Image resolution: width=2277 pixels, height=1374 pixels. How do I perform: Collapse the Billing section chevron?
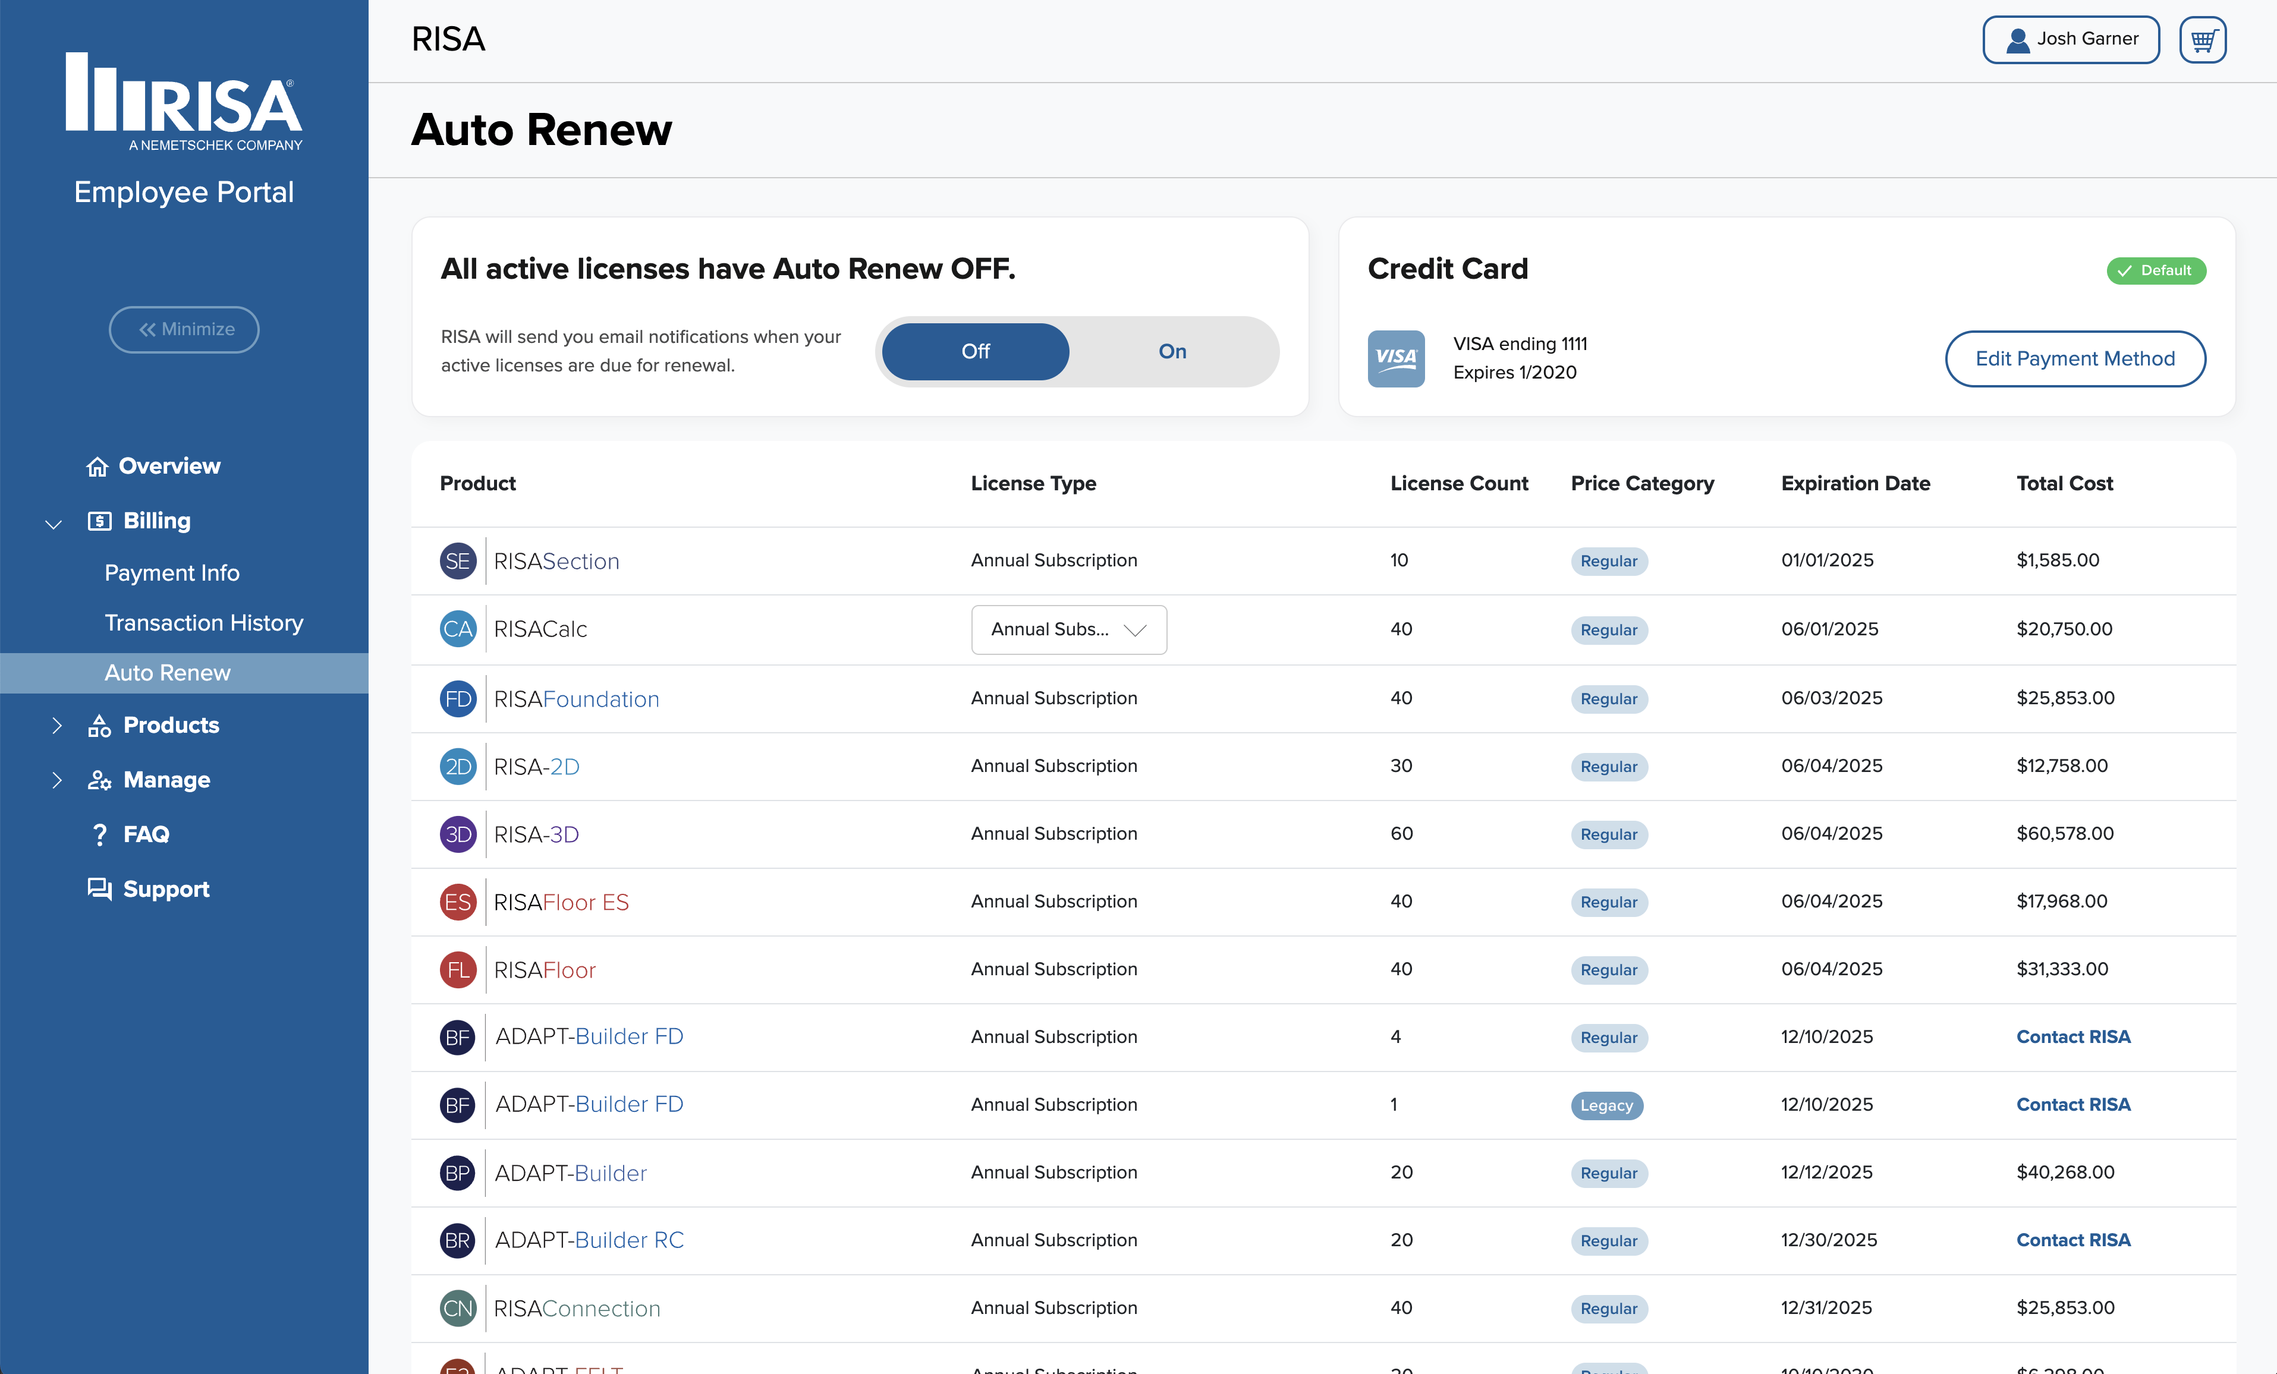pyautogui.click(x=54, y=524)
